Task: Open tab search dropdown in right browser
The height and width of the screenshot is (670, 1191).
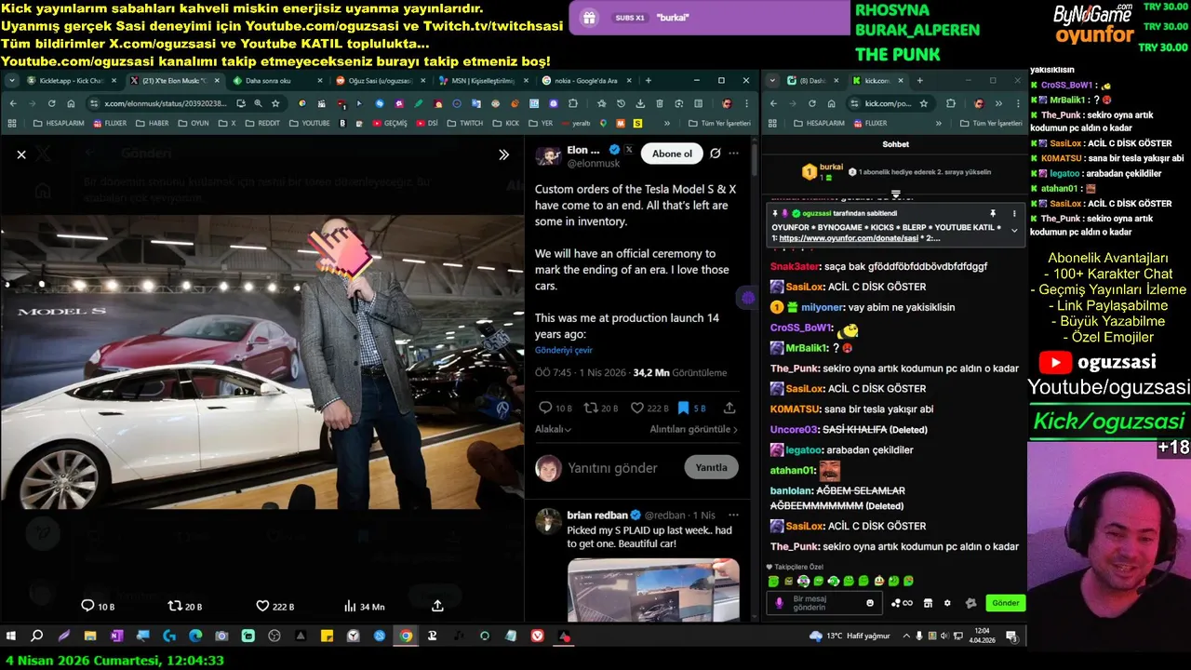Action: click(773, 81)
